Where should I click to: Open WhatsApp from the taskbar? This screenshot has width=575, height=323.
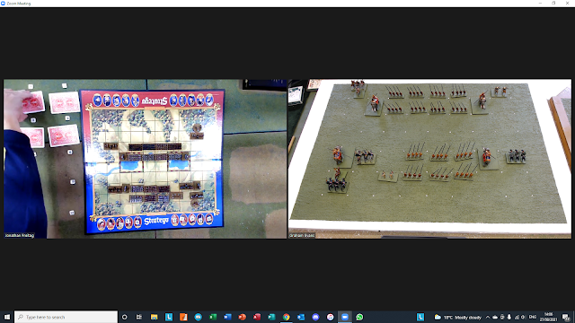pyautogui.click(x=359, y=317)
